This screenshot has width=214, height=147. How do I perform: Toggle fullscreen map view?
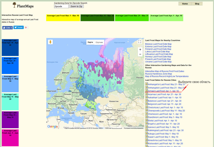pyautogui.click(x=139, y=42)
